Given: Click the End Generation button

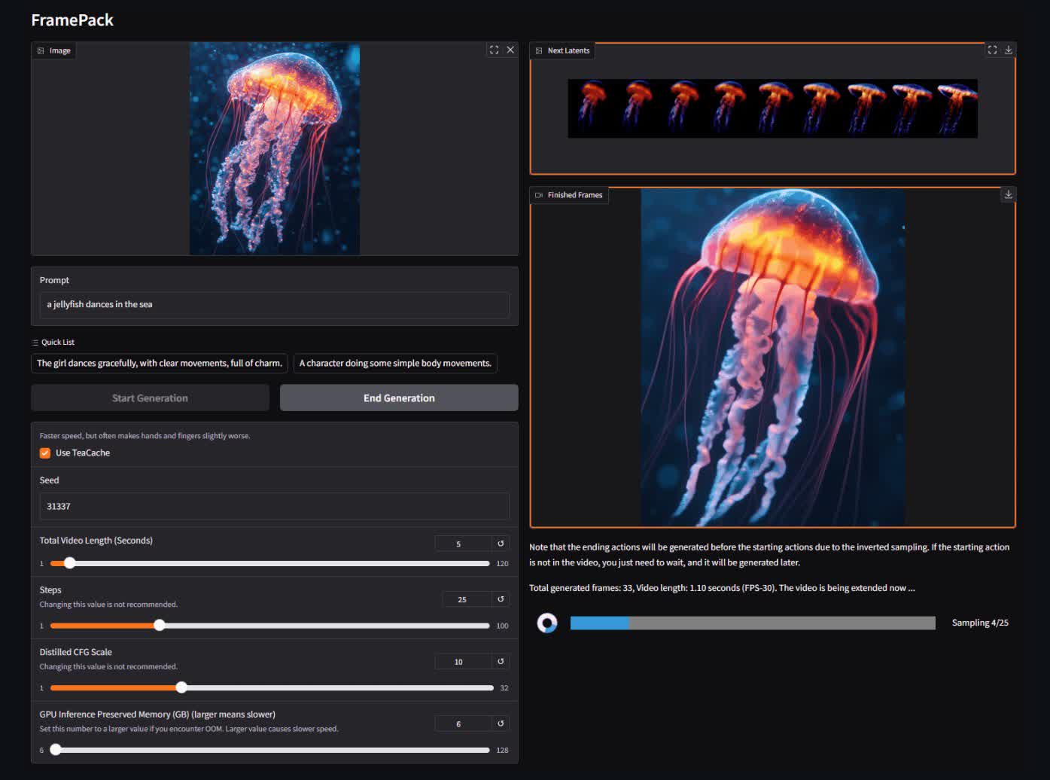Looking at the screenshot, I should [x=399, y=398].
